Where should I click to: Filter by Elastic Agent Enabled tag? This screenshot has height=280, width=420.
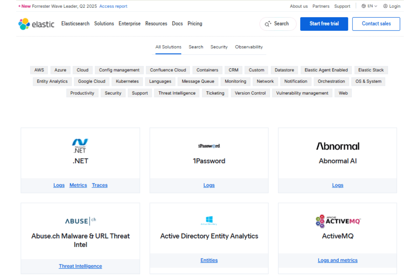coord(326,70)
